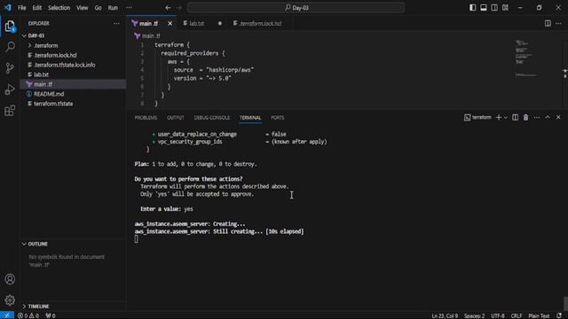Image resolution: width=568 pixels, height=319 pixels.
Task: Open the Edit menu
Action: pyautogui.click(x=37, y=8)
